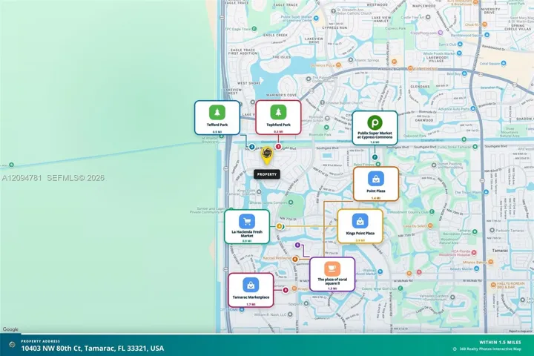Click the Domino's Pizza restaurant pin
The width and height of the screenshot is (534, 356).
point(338,65)
